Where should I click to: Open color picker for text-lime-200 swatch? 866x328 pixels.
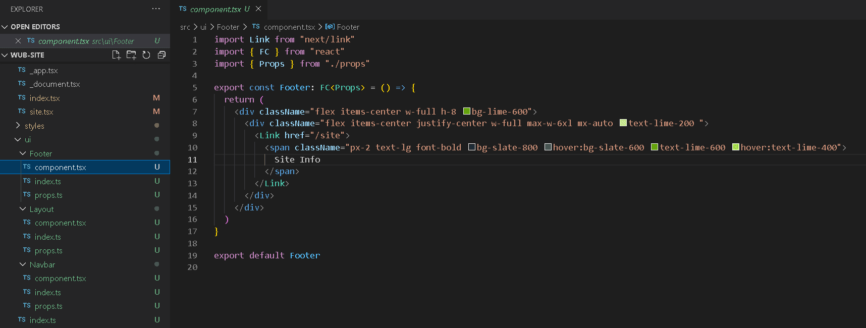pyautogui.click(x=623, y=123)
